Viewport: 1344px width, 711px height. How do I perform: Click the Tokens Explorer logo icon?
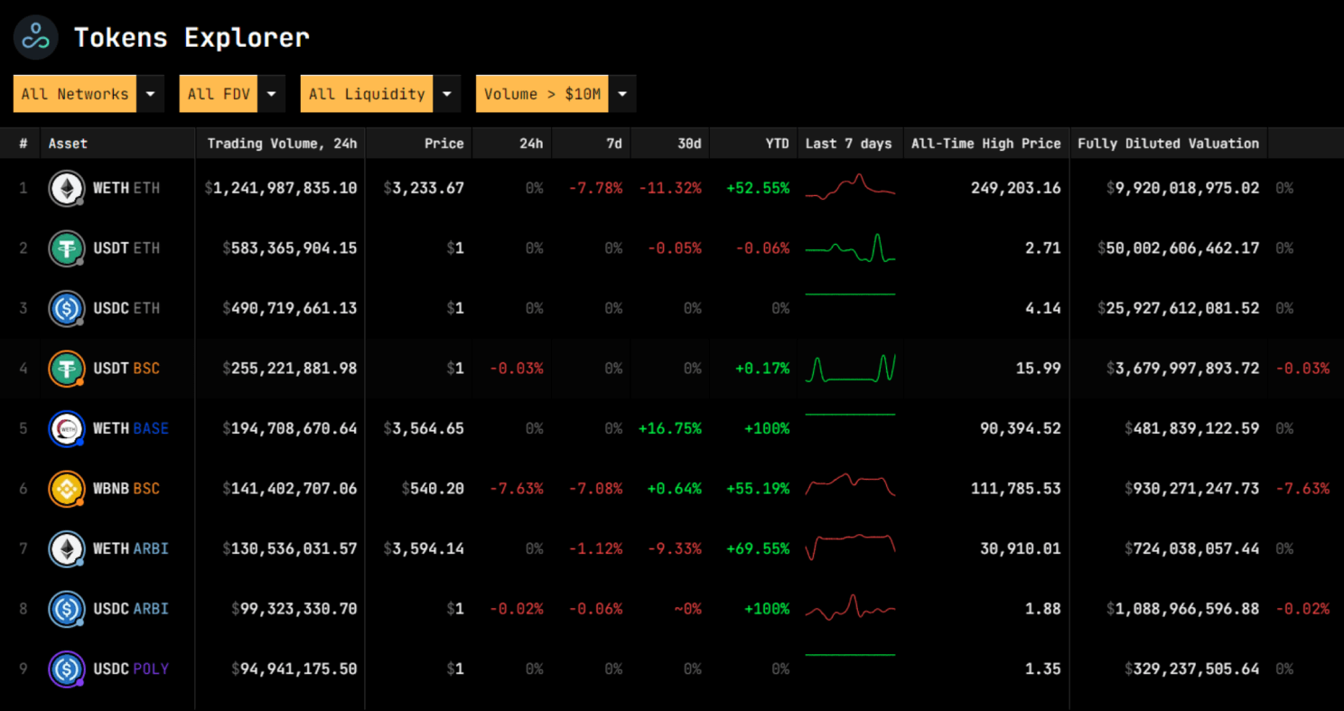coord(36,37)
